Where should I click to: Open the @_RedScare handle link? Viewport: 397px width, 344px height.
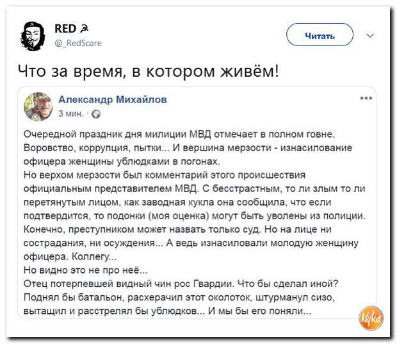coord(78,43)
